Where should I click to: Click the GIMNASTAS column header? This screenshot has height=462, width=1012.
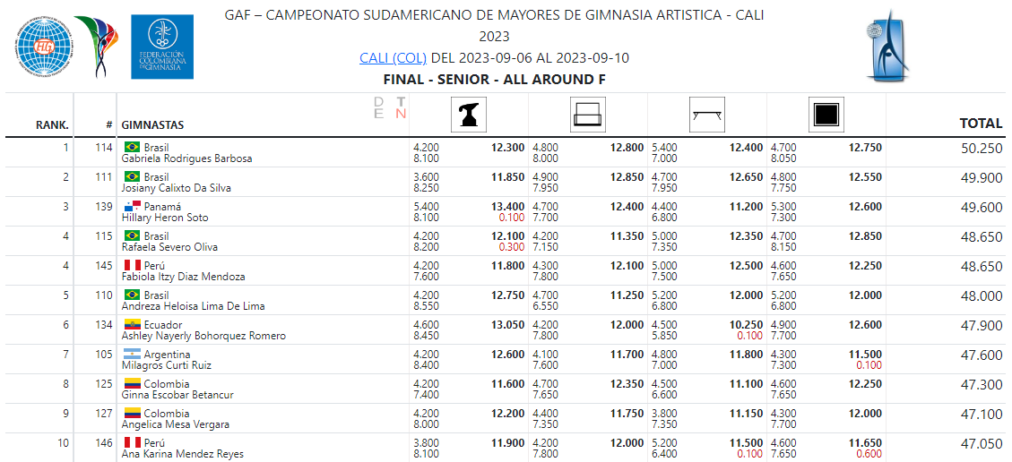tap(152, 124)
